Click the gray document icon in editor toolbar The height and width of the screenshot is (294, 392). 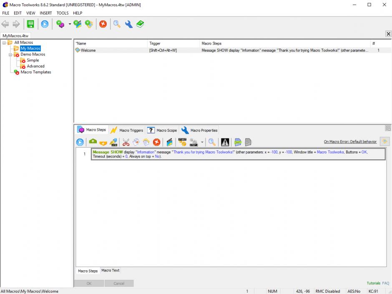[248, 142]
